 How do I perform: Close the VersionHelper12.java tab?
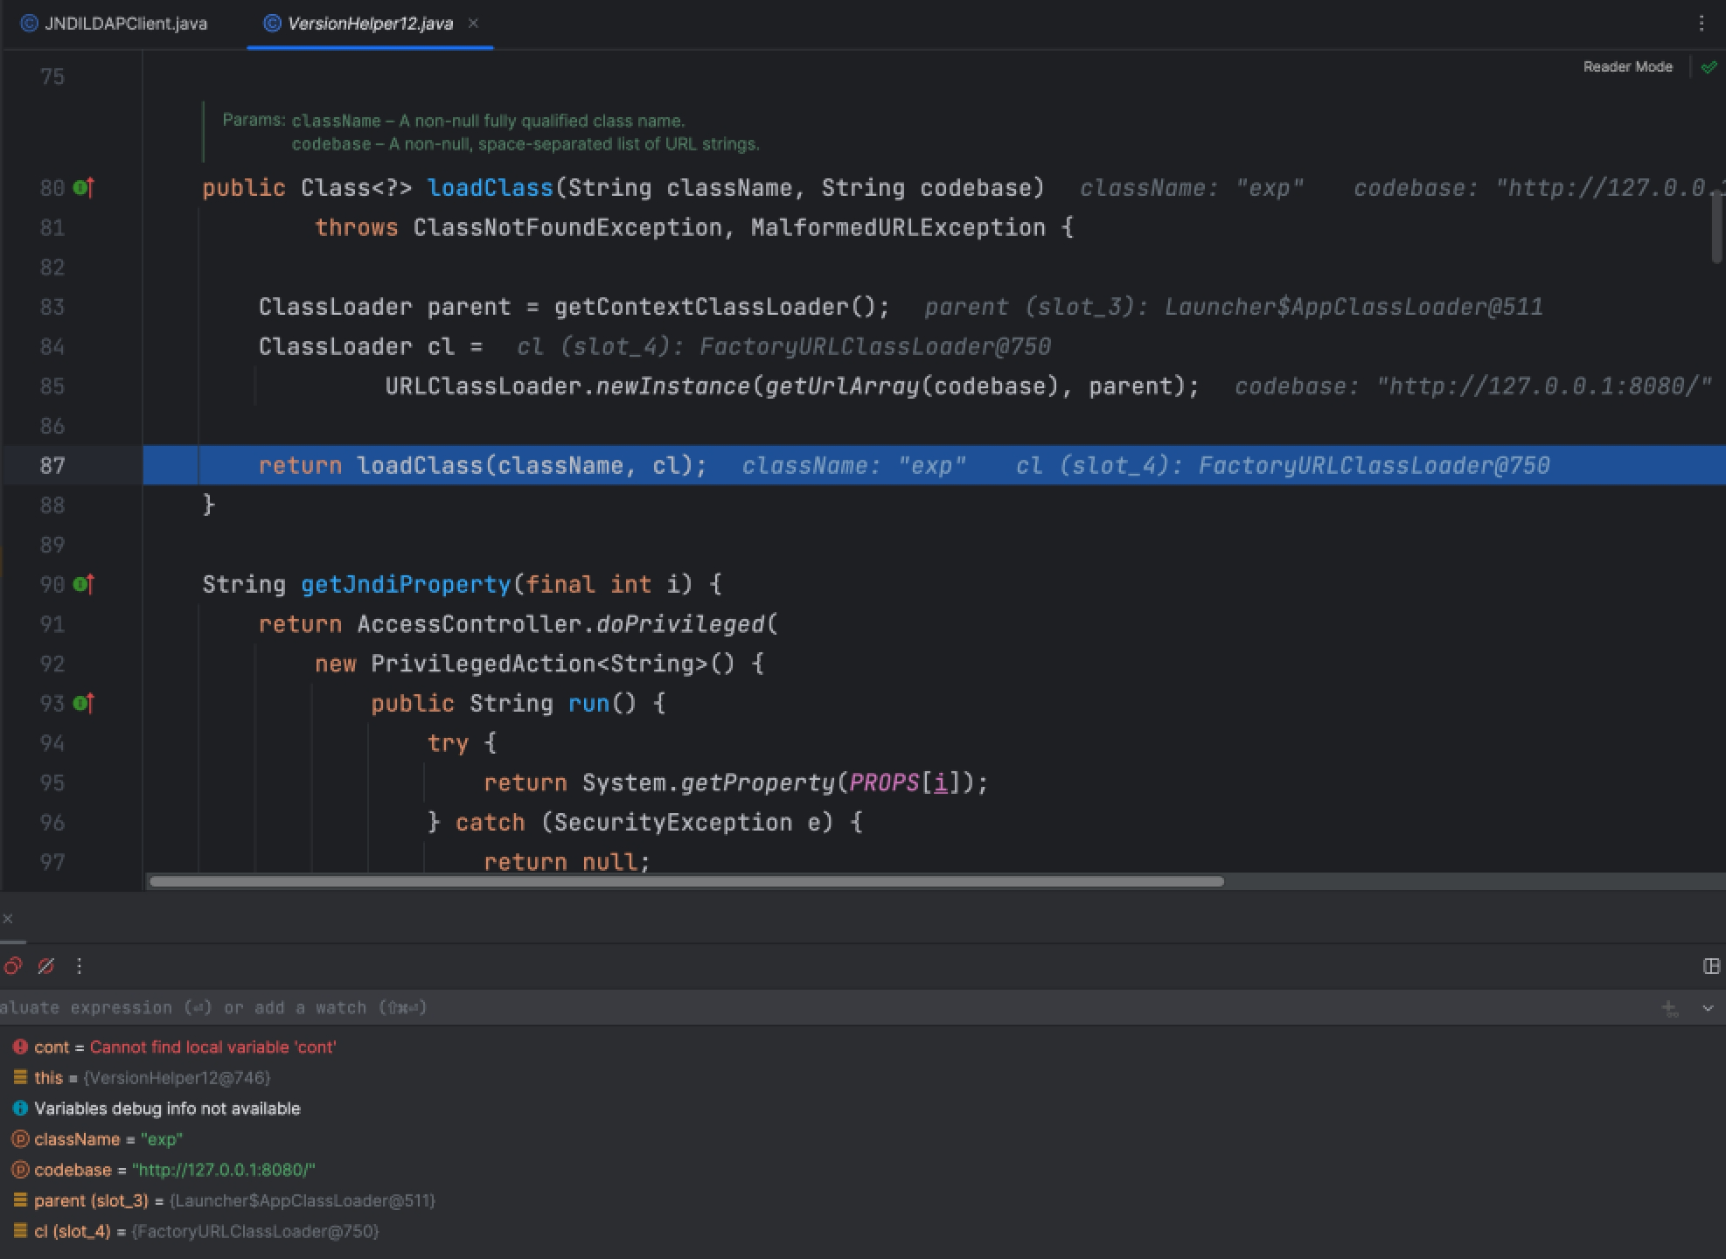click(473, 24)
